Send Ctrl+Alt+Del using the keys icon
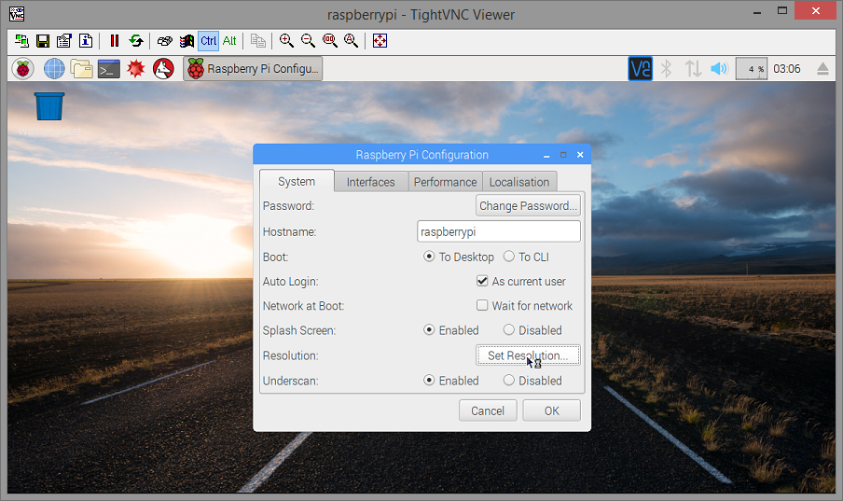The image size is (843, 501). point(164,41)
